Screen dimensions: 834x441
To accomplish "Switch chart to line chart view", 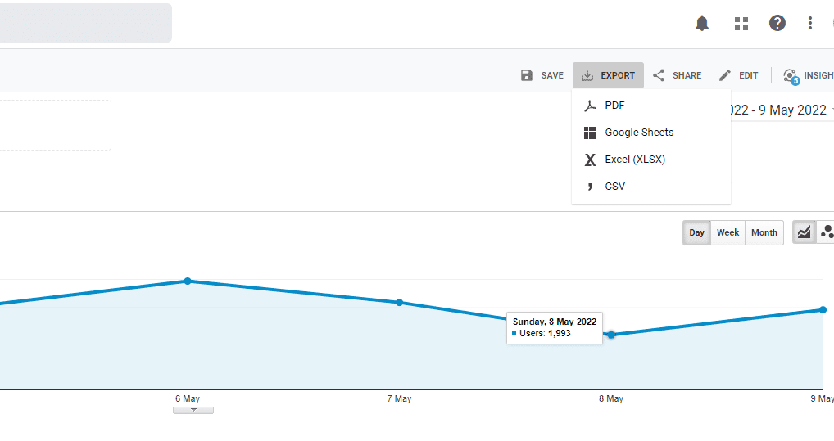I will point(805,232).
